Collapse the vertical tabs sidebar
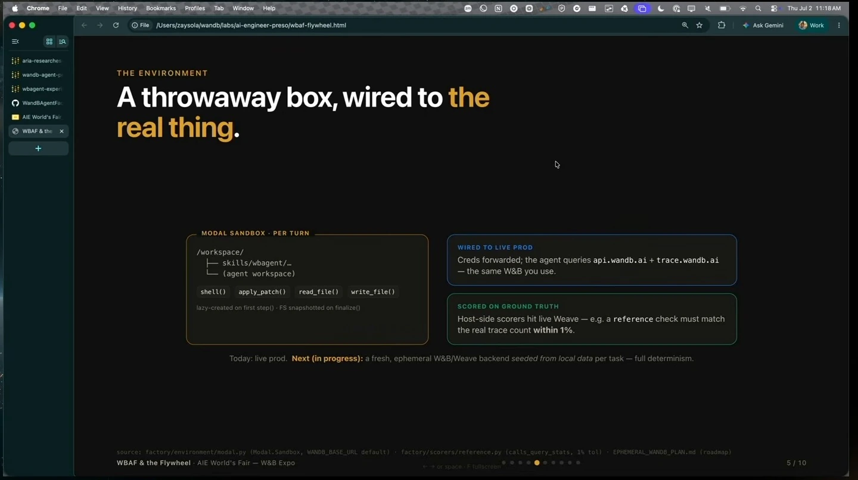 click(x=15, y=42)
